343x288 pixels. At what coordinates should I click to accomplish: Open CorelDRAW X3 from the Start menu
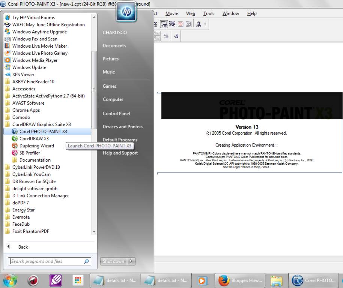point(34,138)
